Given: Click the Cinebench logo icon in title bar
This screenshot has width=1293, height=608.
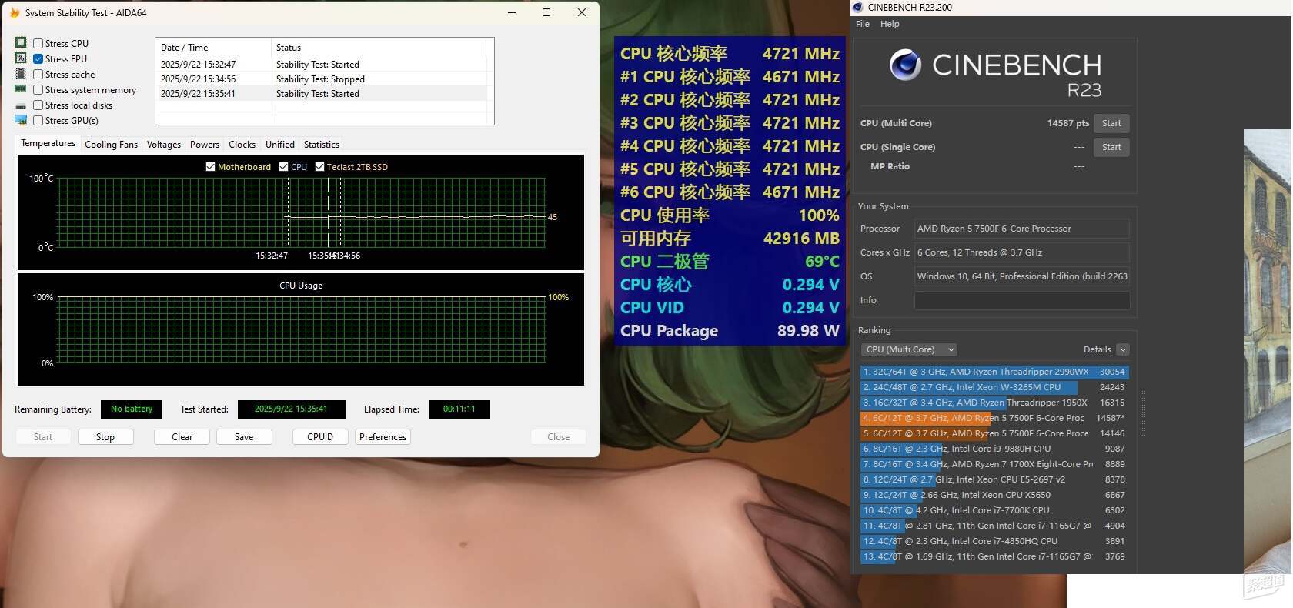Looking at the screenshot, I should coord(857,8).
